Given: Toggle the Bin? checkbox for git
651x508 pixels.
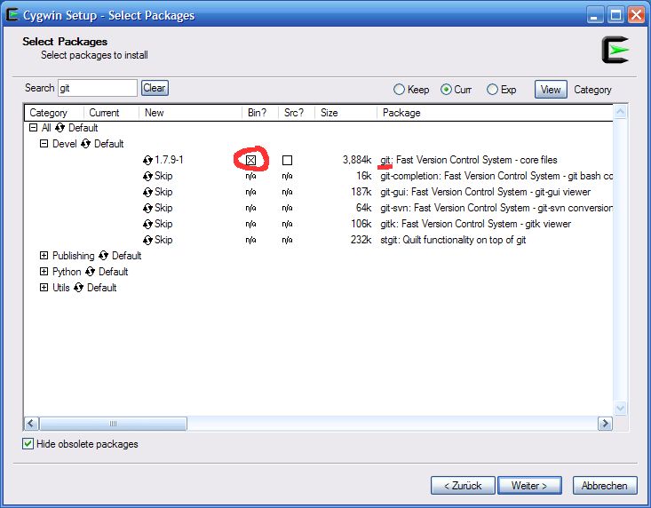Looking at the screenshot, I should [250, 160].
